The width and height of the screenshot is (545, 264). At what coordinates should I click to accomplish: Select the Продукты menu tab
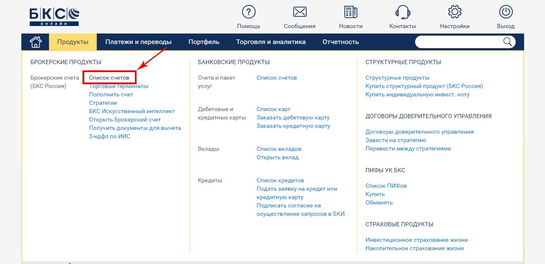tap(73, 42)
